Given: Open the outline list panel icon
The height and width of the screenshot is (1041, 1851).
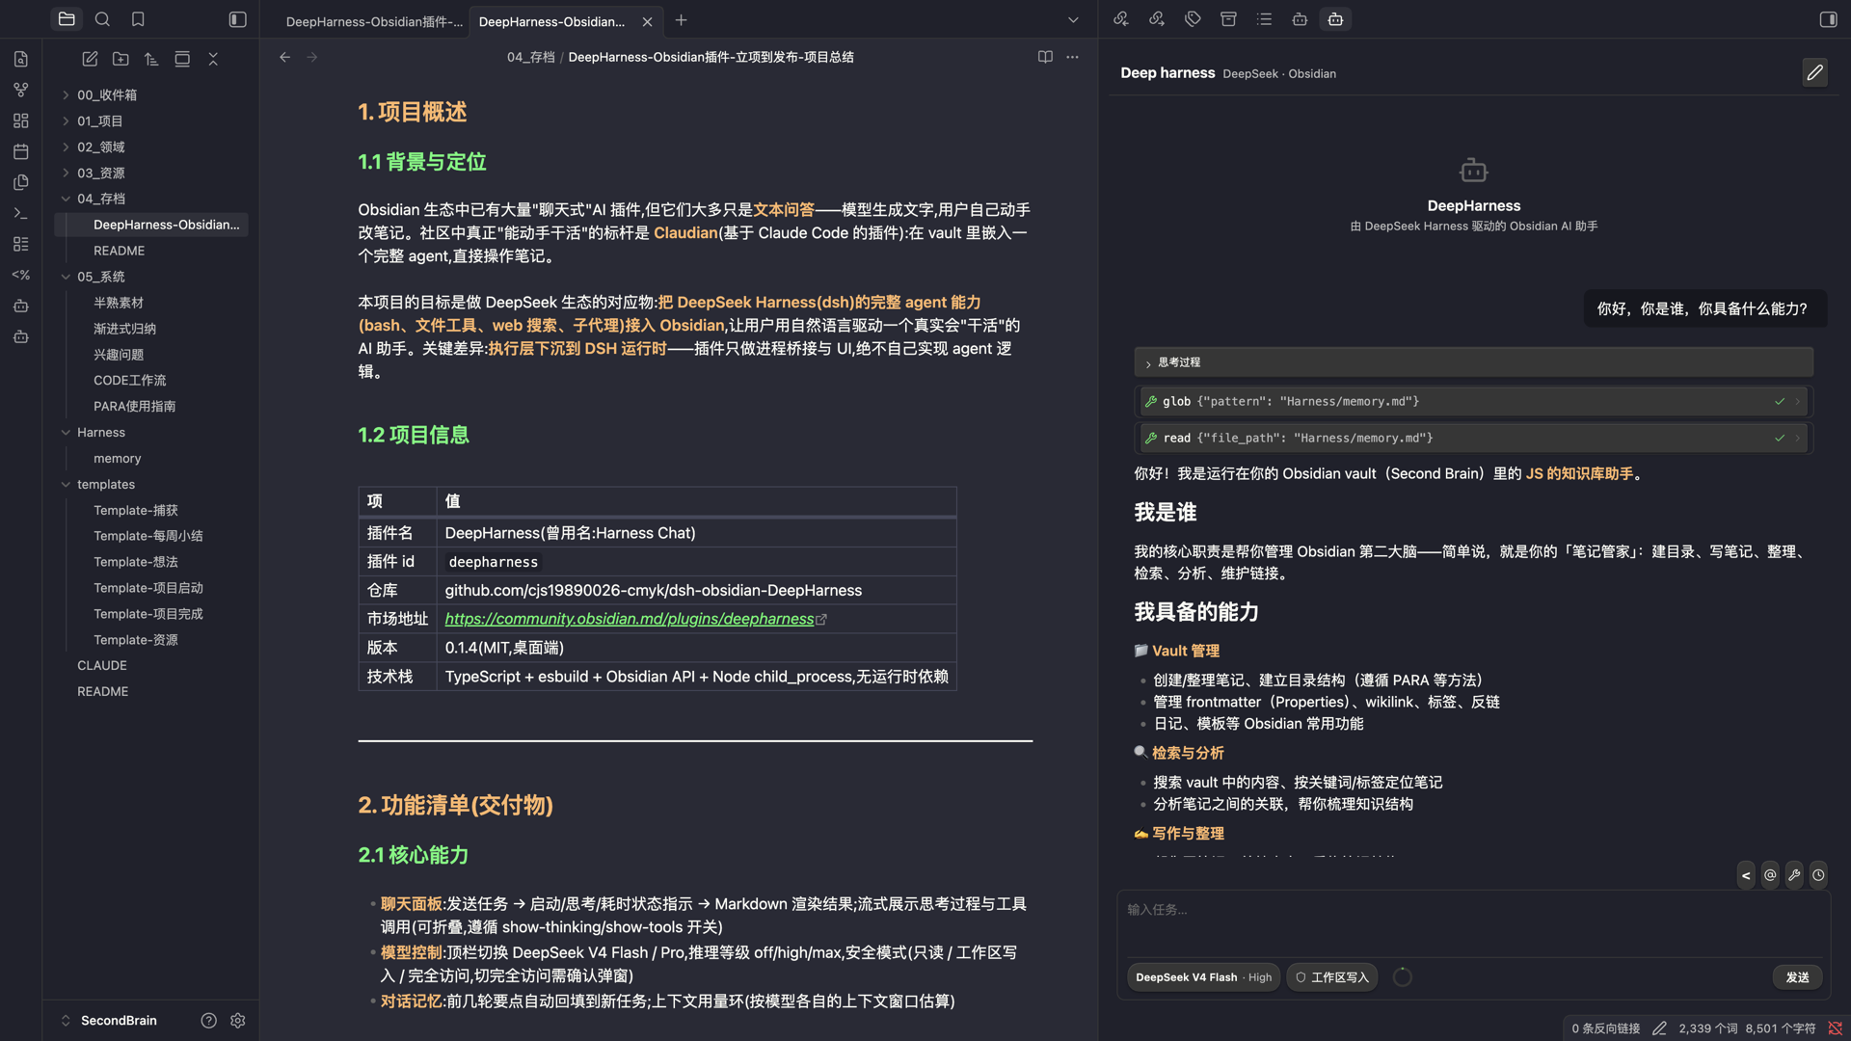Looking at the screenshot, I should coord(1264,19).
